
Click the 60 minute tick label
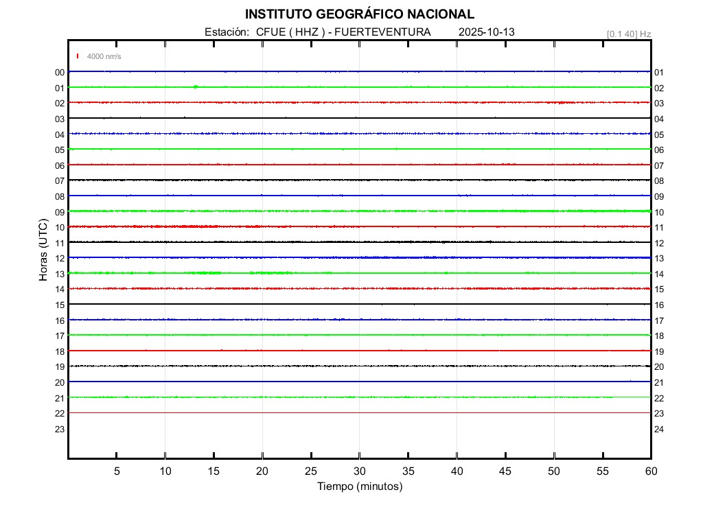coord(650,471)
